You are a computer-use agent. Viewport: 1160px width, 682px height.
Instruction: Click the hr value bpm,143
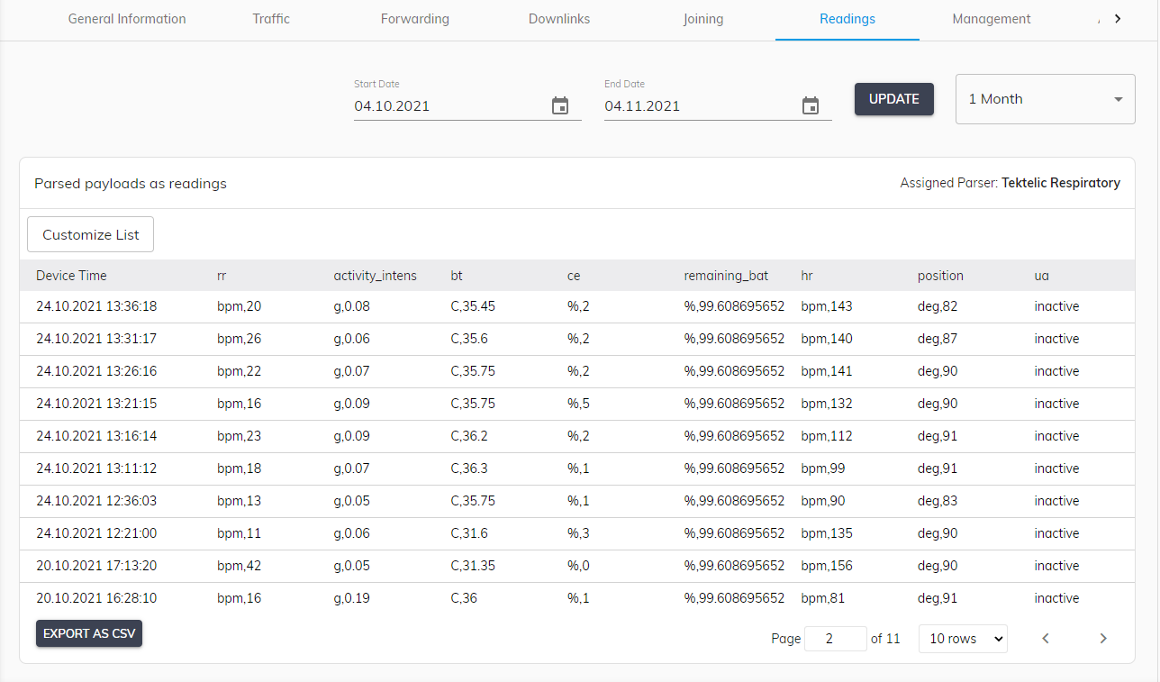click(x=827, y=306)
